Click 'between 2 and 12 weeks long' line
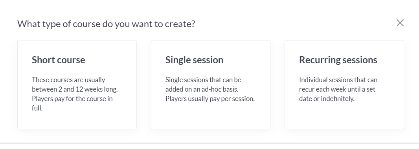Screen dimensions: 419x149 coord(75,89)
